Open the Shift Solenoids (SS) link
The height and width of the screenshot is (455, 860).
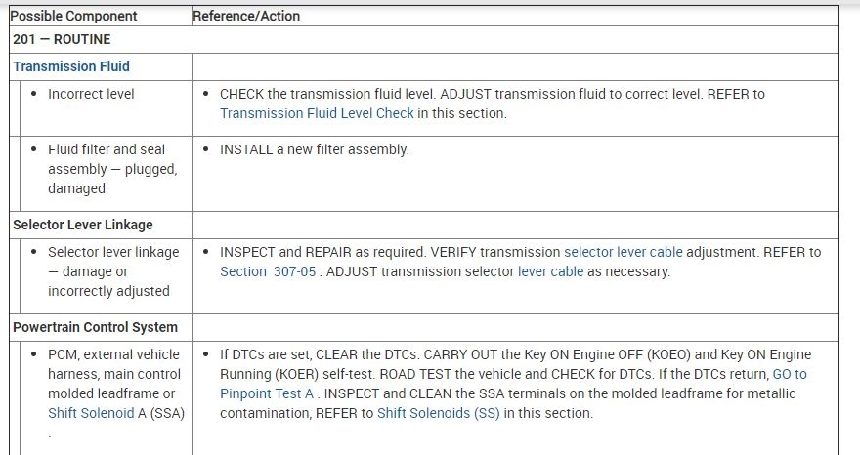click(x=437, y=413)
